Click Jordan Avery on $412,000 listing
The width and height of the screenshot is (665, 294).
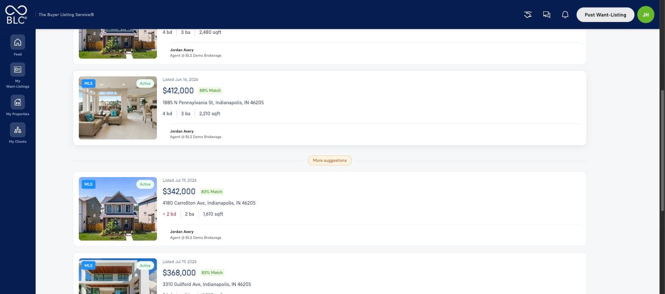[x=182, y=131]
